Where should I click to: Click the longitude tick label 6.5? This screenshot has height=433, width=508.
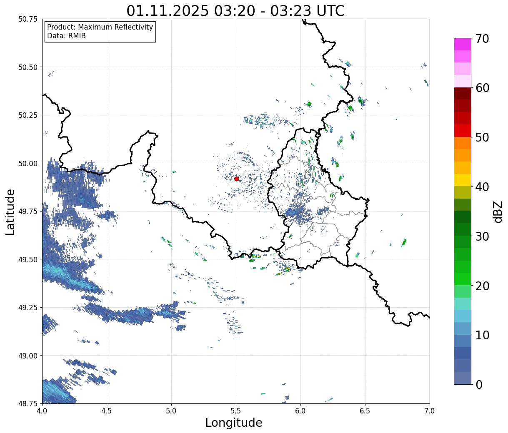[365, 411]
